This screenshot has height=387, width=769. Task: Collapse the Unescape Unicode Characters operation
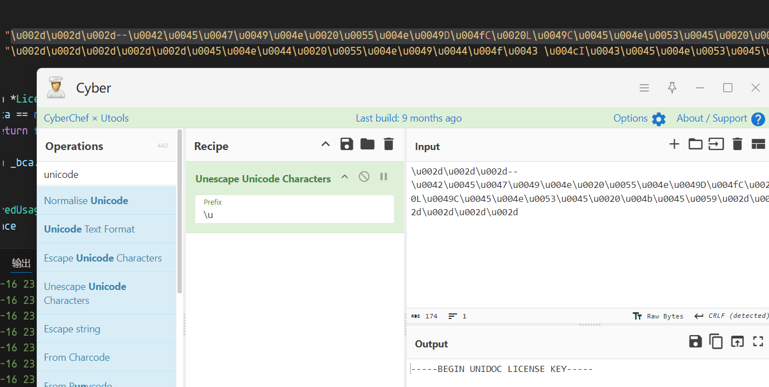click(345, 177)
